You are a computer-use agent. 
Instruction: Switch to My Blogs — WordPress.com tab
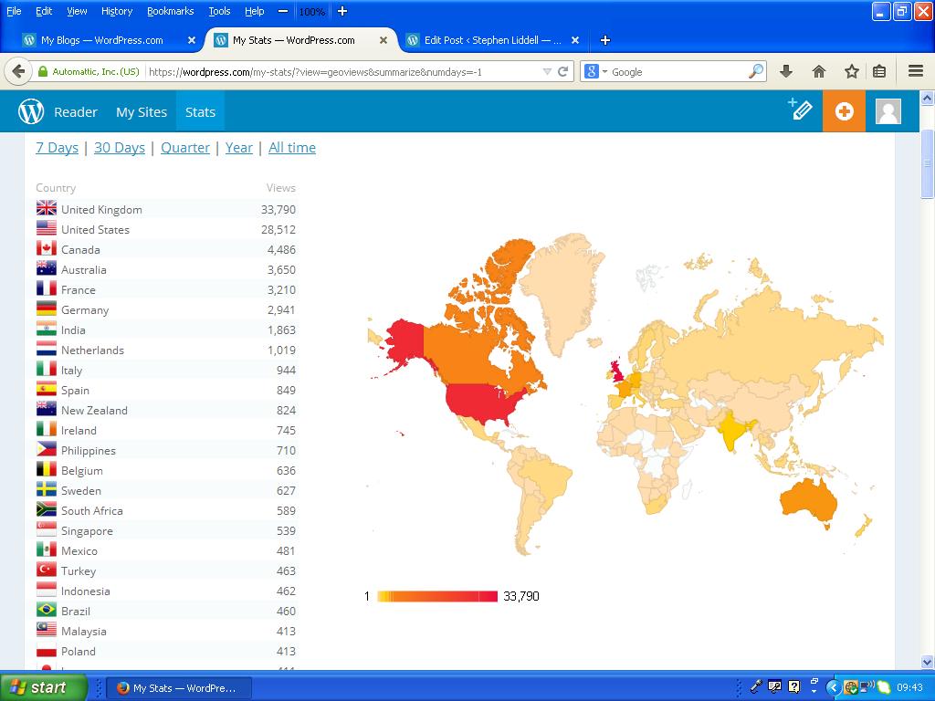(101, 40)
